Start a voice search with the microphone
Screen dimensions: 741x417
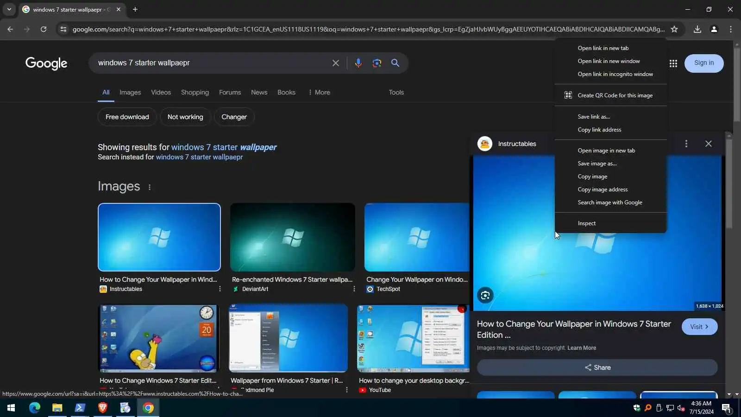[x=358, y=63]
